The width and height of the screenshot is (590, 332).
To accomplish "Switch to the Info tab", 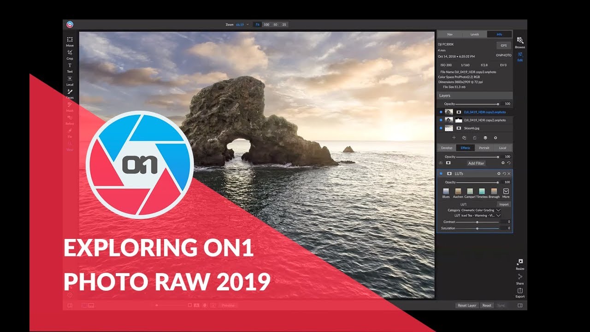I will (x=500, y=34).
